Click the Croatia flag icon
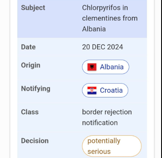The height and width of the screenshot is (158, 162). [x=92, y=91]
